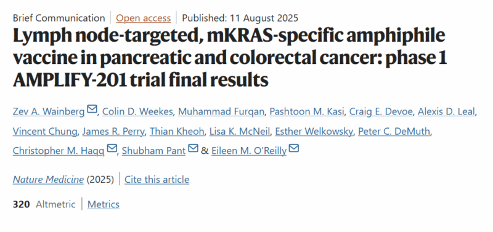Open the Metrics page link
493x232 pixels.
click(104, 204)
